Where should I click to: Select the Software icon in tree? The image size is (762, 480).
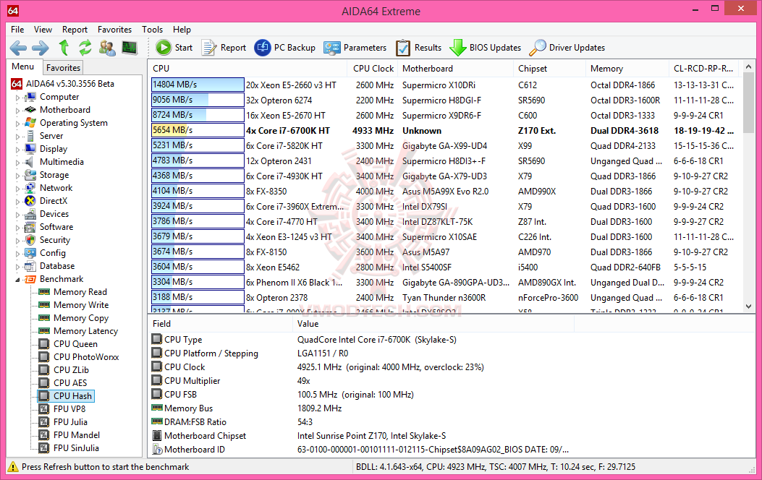click(30, 227)
